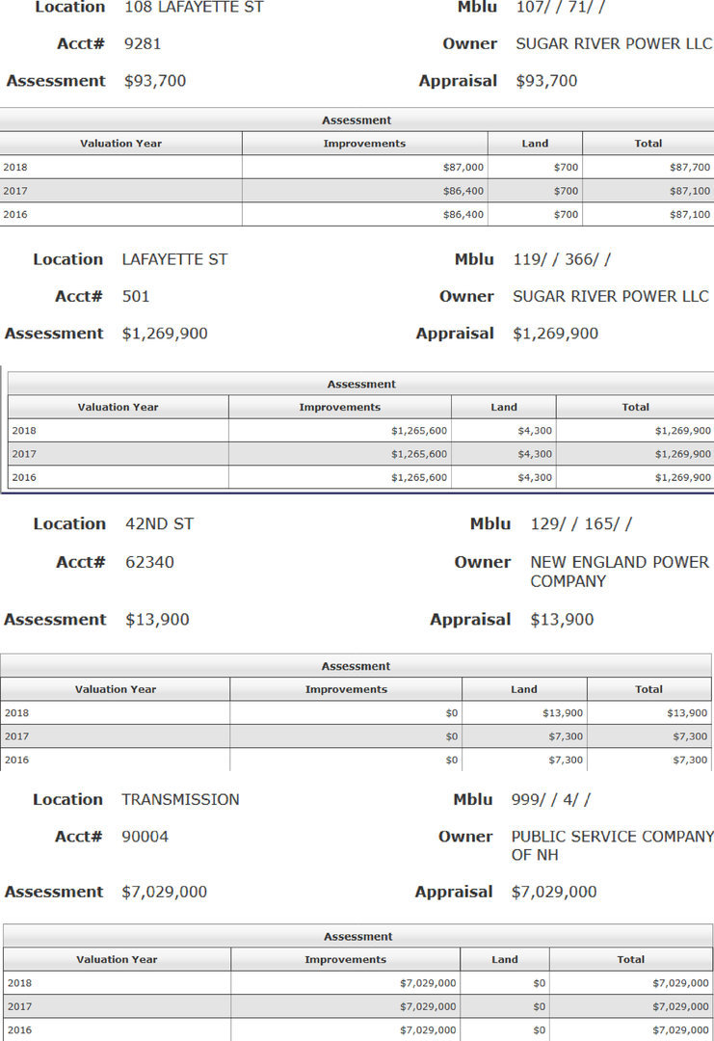Click the 2018 land cell showing $13,900

562,713
